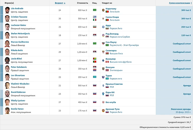The image size is (193, 130).
Task: Open Nikola Antic player profile
Action: coord(17,50)
